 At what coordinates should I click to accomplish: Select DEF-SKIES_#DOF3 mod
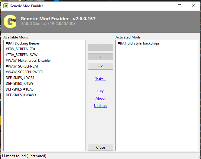pyautogui.click(x=20, y=78)
